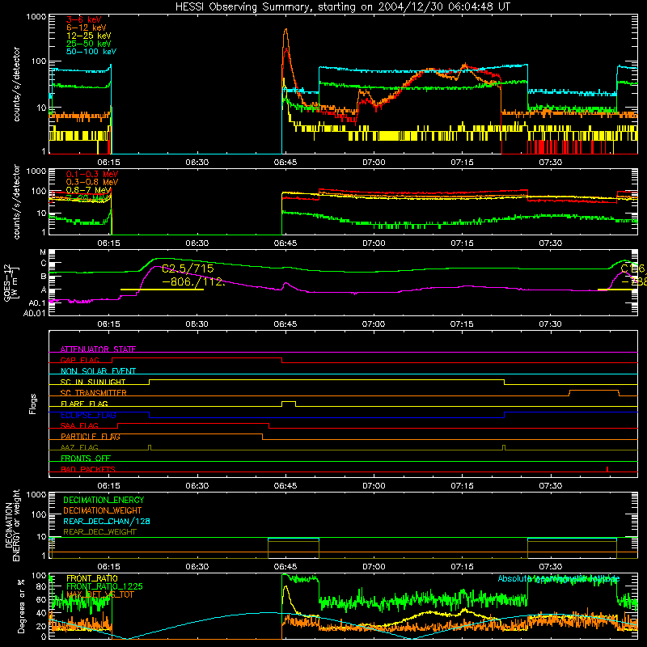Click the raised FLARE_FLAG pulse near 06:45
Screen dimensions: 647x647
tap(289, 403)
